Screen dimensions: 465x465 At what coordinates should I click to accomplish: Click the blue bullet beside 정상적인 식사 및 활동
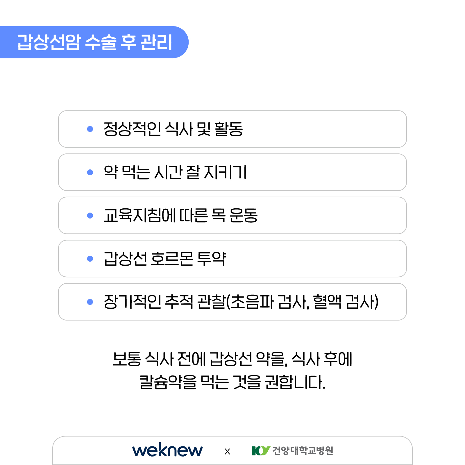tap(90, 129)
